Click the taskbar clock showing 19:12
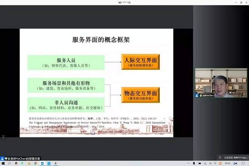 pyautogui.click(x=227, y=163)
